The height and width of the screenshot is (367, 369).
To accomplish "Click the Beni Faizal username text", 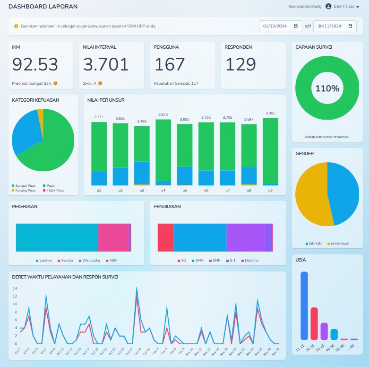I will 343,7.
